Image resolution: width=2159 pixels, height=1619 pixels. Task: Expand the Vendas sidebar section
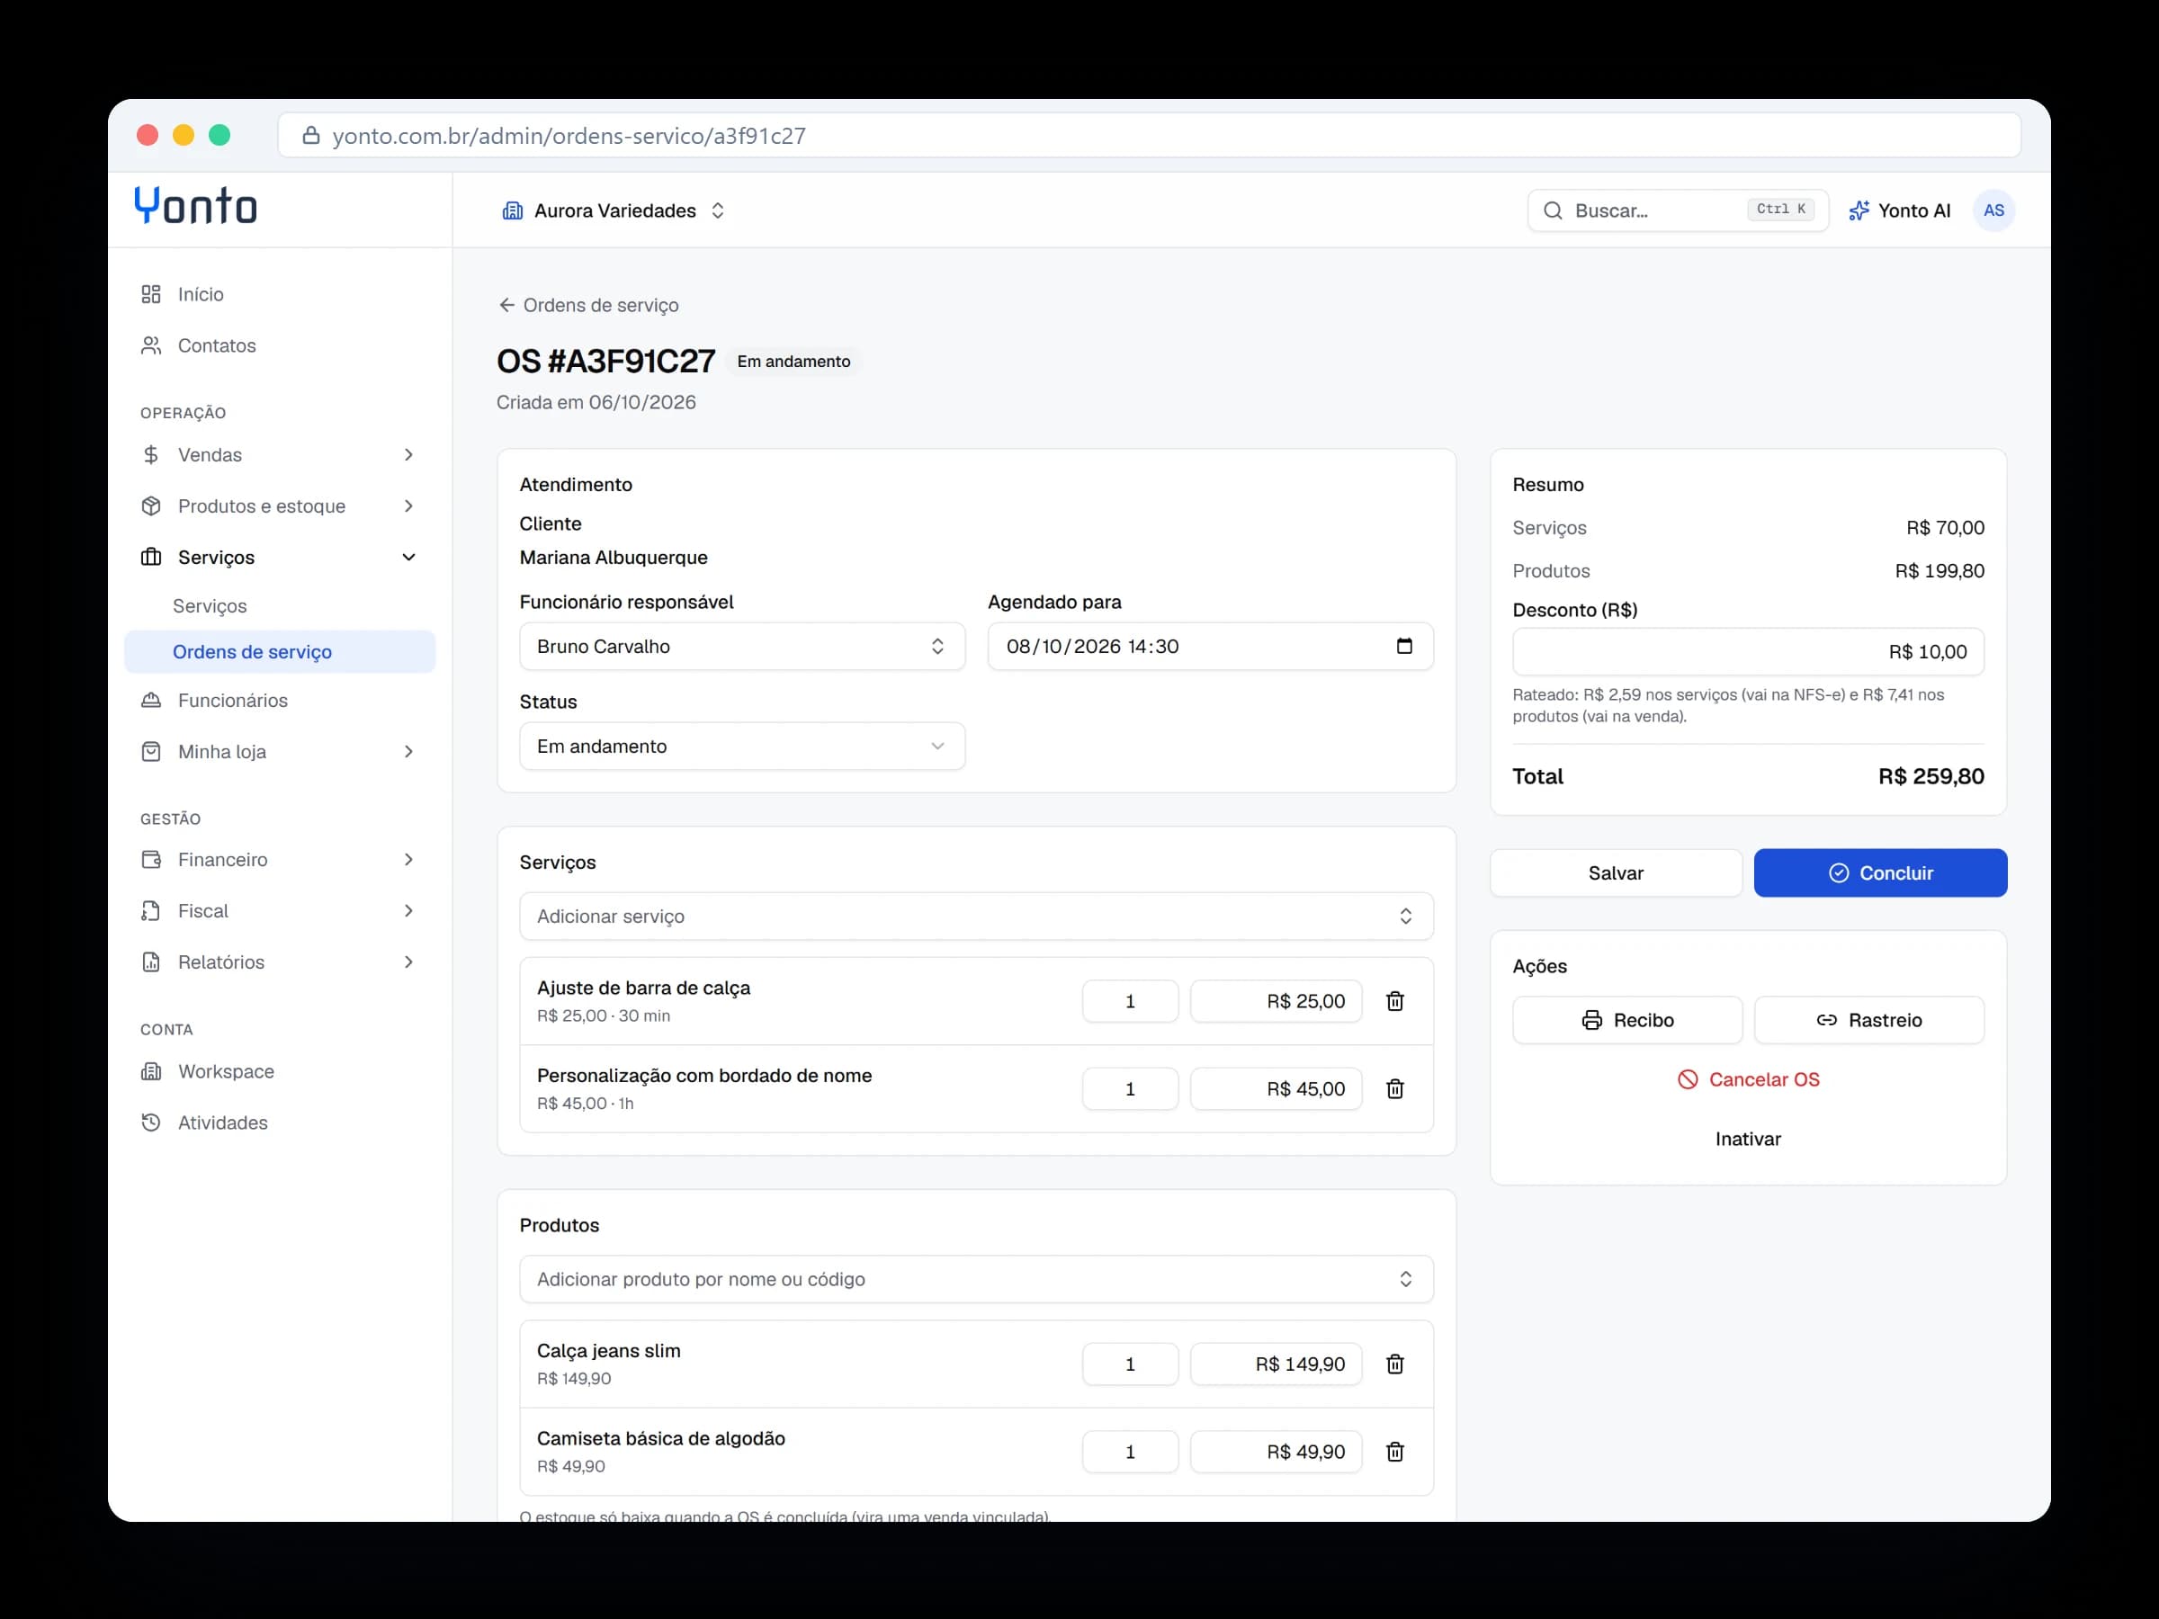[x=279, y=455]
